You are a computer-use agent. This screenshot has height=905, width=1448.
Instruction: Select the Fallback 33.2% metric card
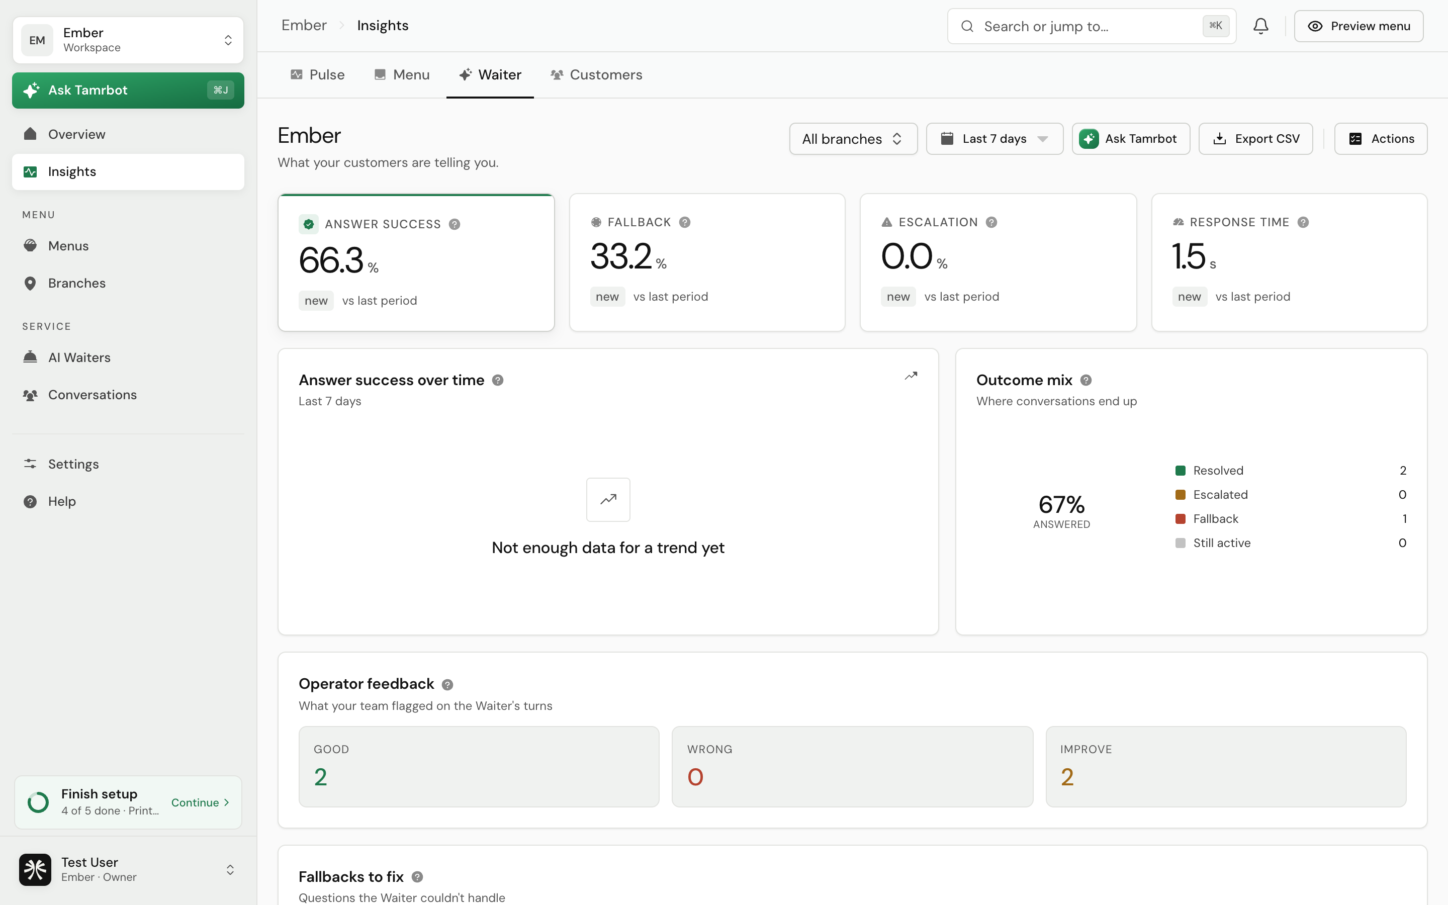(707, 262)
